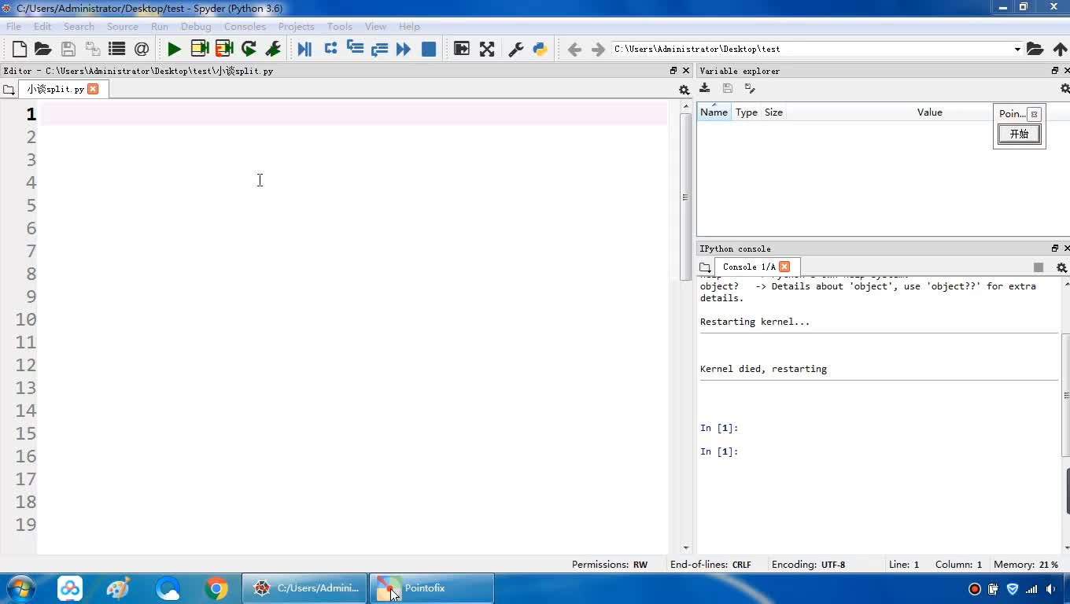Click the New file icon
Viewport: 1070px width, 604px height.
pyautogui.click(x=20, y=49)
